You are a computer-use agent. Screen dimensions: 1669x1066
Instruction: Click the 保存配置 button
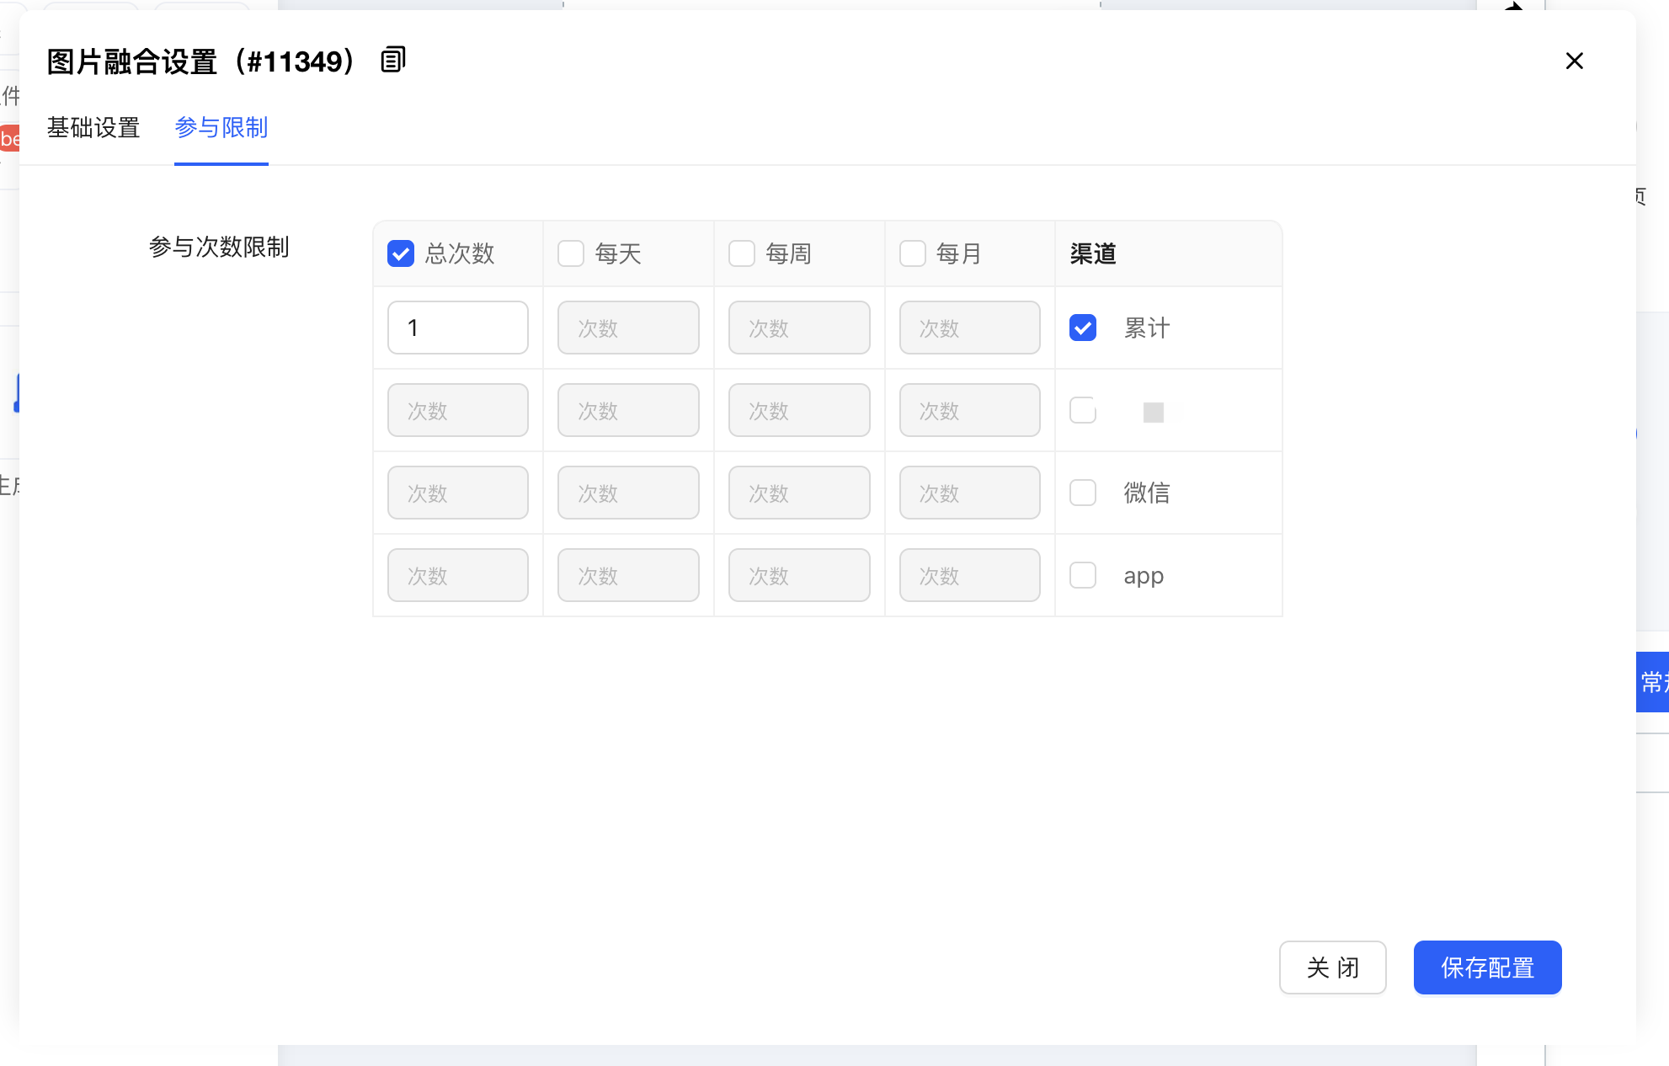pyautogui.click(x=1487, y=967)
